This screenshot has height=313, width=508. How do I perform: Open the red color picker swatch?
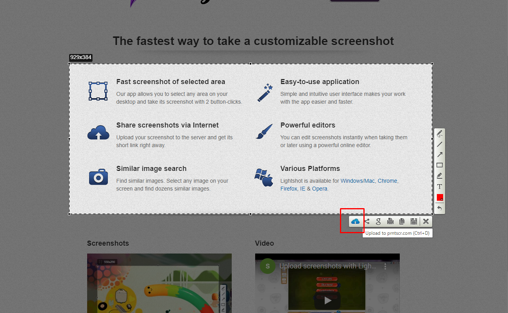point(440,197)
